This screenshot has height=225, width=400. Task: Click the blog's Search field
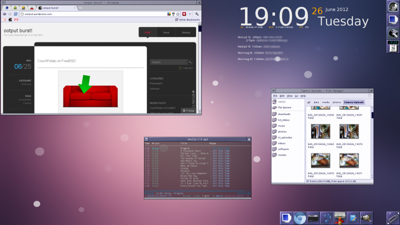tap(168, 62)
